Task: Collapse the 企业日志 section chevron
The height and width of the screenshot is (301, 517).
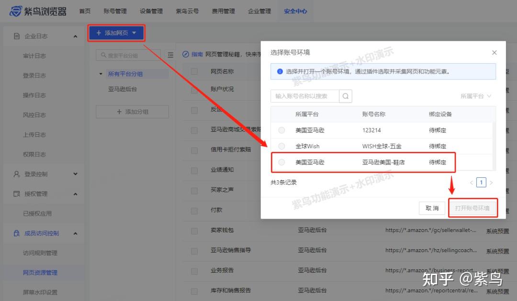Action: 75,36
